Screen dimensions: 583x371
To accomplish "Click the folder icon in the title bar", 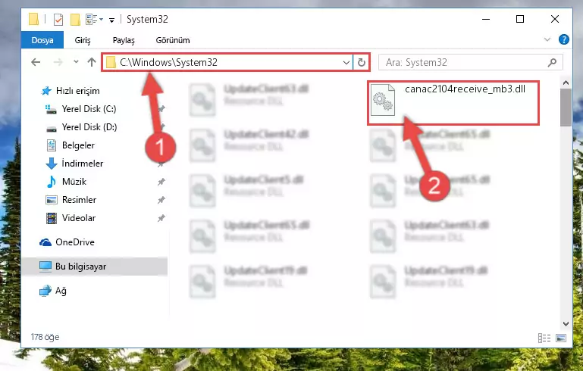I will (x=33, y=19).
